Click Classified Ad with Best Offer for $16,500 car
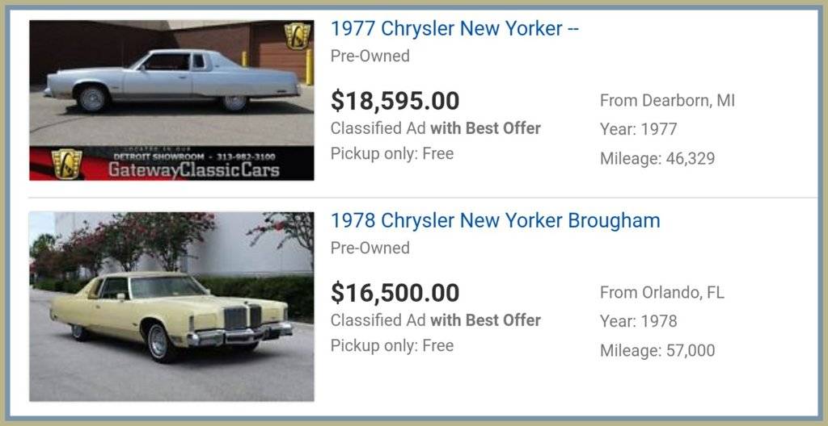The image size is (828, 426). [435, 319]
